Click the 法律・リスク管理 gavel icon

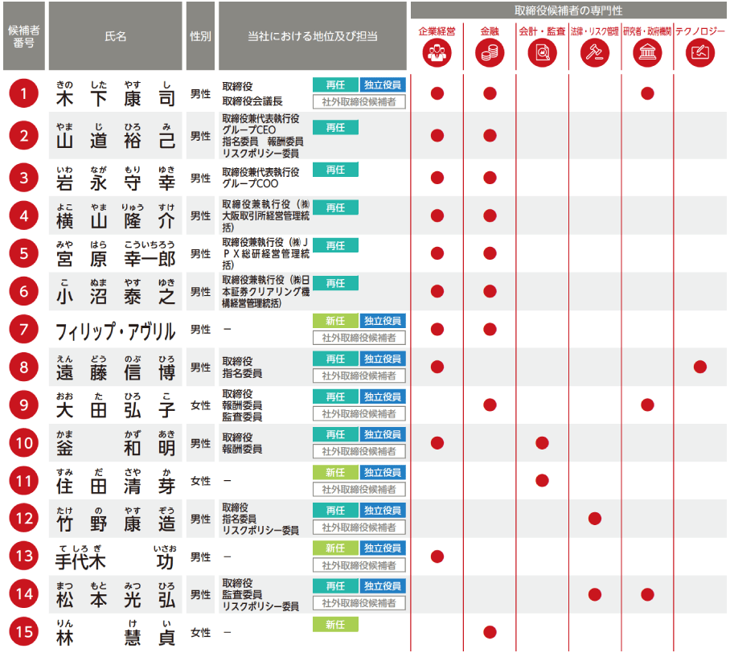click(595, 53)
